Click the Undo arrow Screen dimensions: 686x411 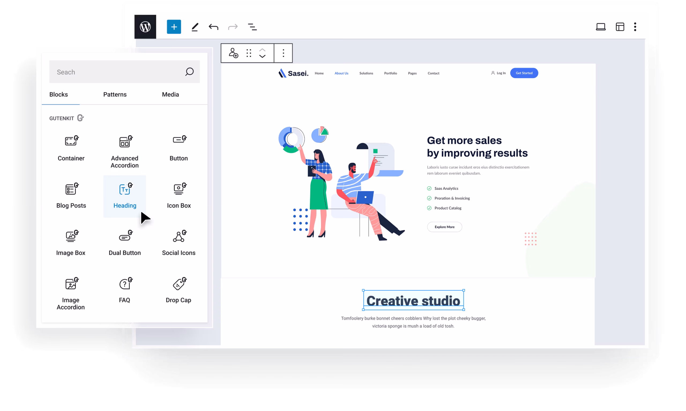[214, 27]
